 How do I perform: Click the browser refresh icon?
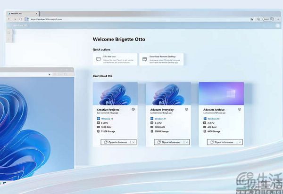(20, 19)
